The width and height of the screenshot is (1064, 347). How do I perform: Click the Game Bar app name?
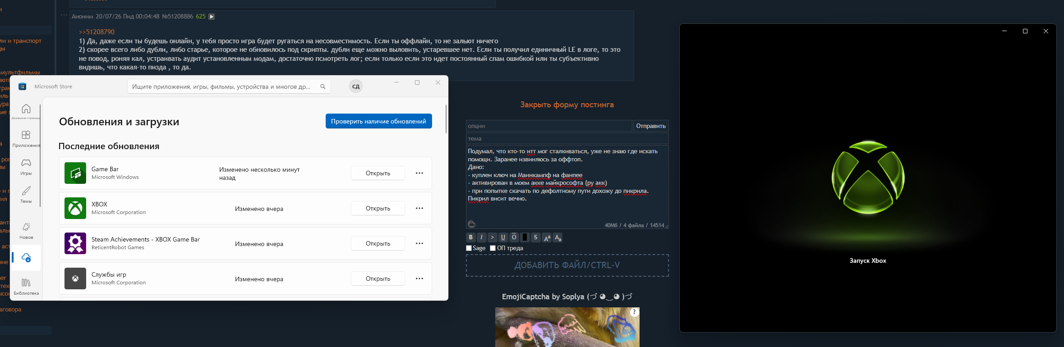tap(105, 169)
